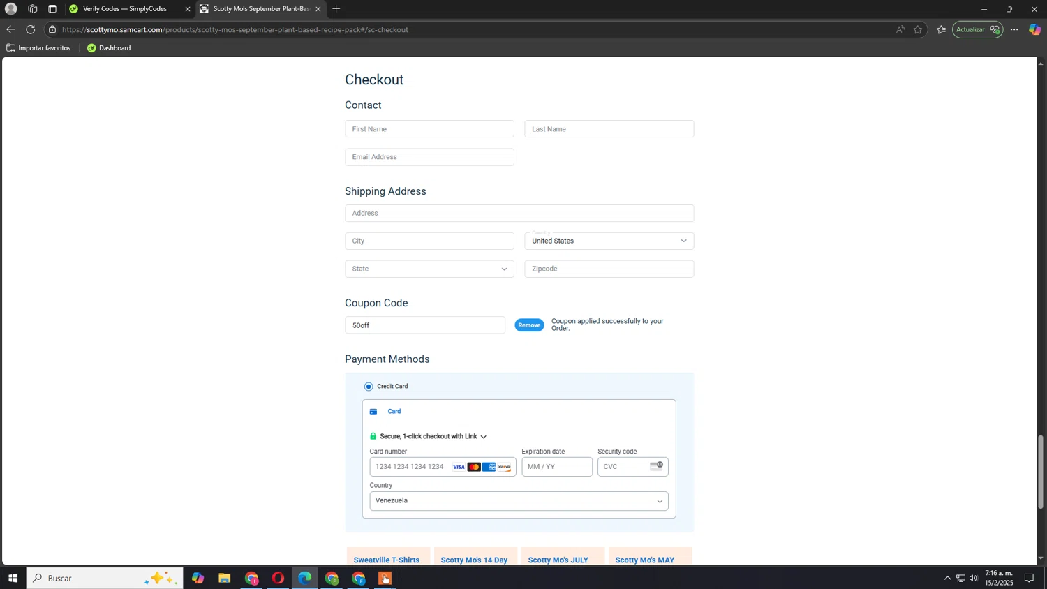Viewport: 1047px width, 589px height.
Task: Click the shipping Address field
Action: pos(519,213)
